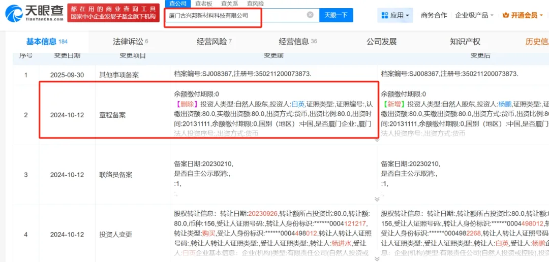Select the 知识产权 tab

(465, 42)
